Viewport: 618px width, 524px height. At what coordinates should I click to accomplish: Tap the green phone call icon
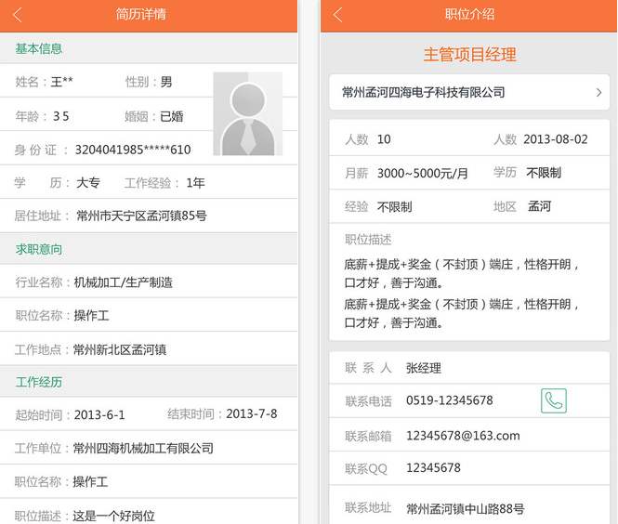point(554,400)
